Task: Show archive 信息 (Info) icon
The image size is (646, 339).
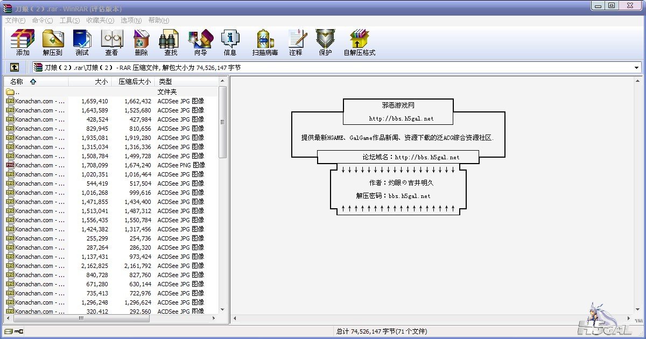Action: 230,42
